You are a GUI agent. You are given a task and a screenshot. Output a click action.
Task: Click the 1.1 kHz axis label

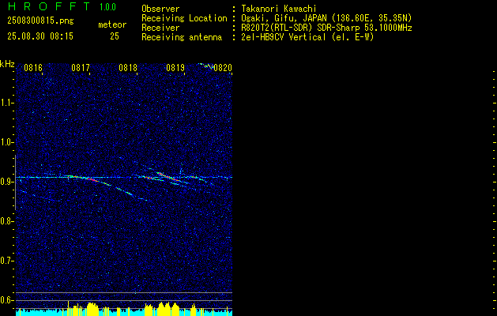pyautogui.click(x=7, y=103)
